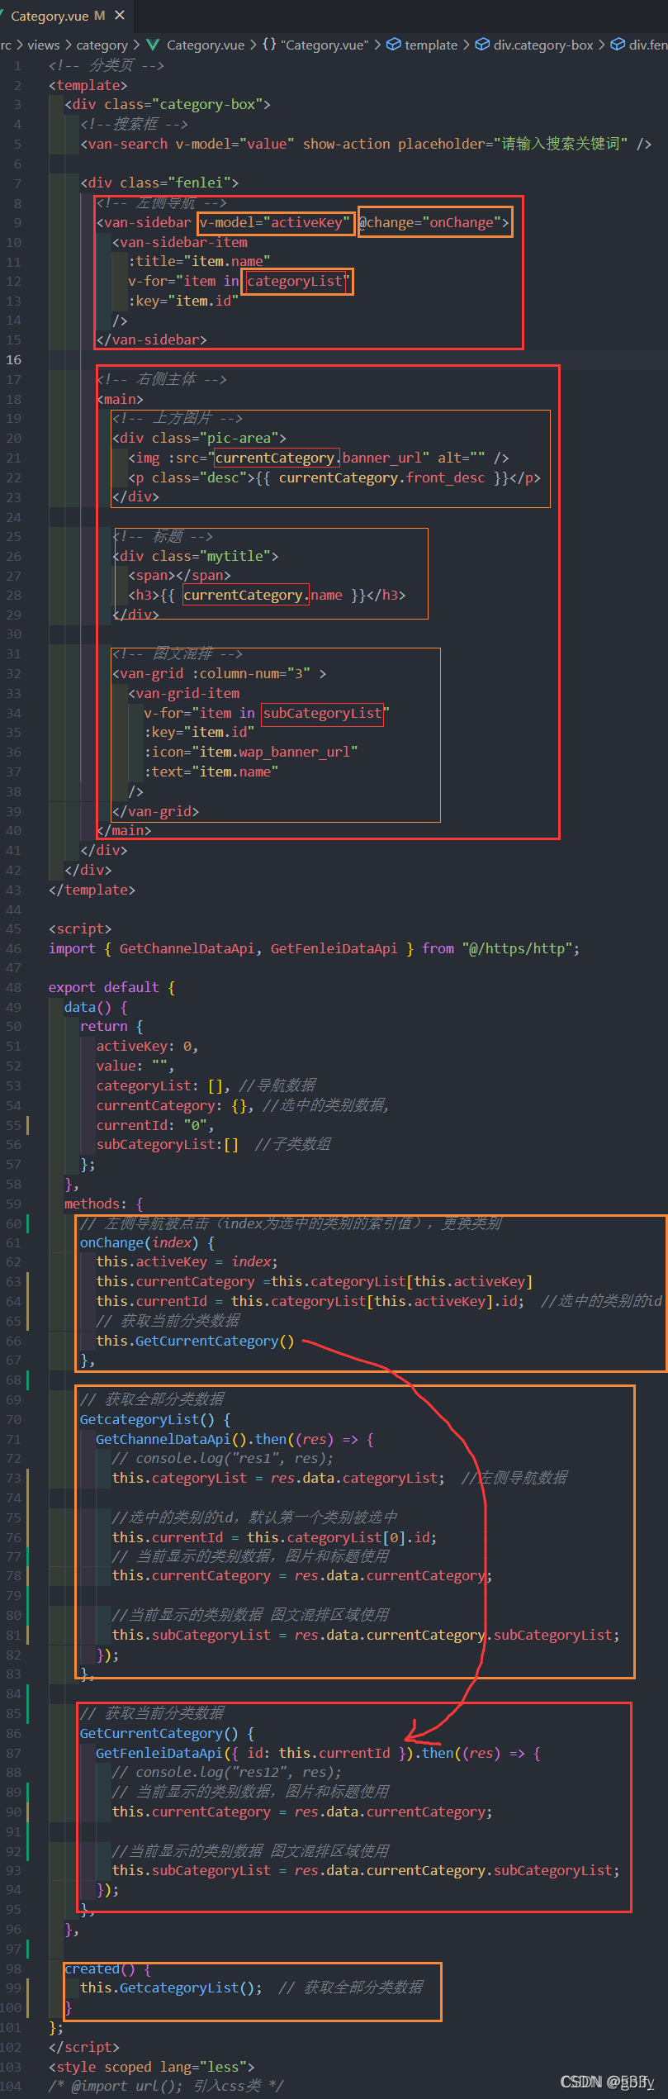This screenshot has width=668, height=2099.
Task: Click the 'export default {' line
Action: coord(111,987)
